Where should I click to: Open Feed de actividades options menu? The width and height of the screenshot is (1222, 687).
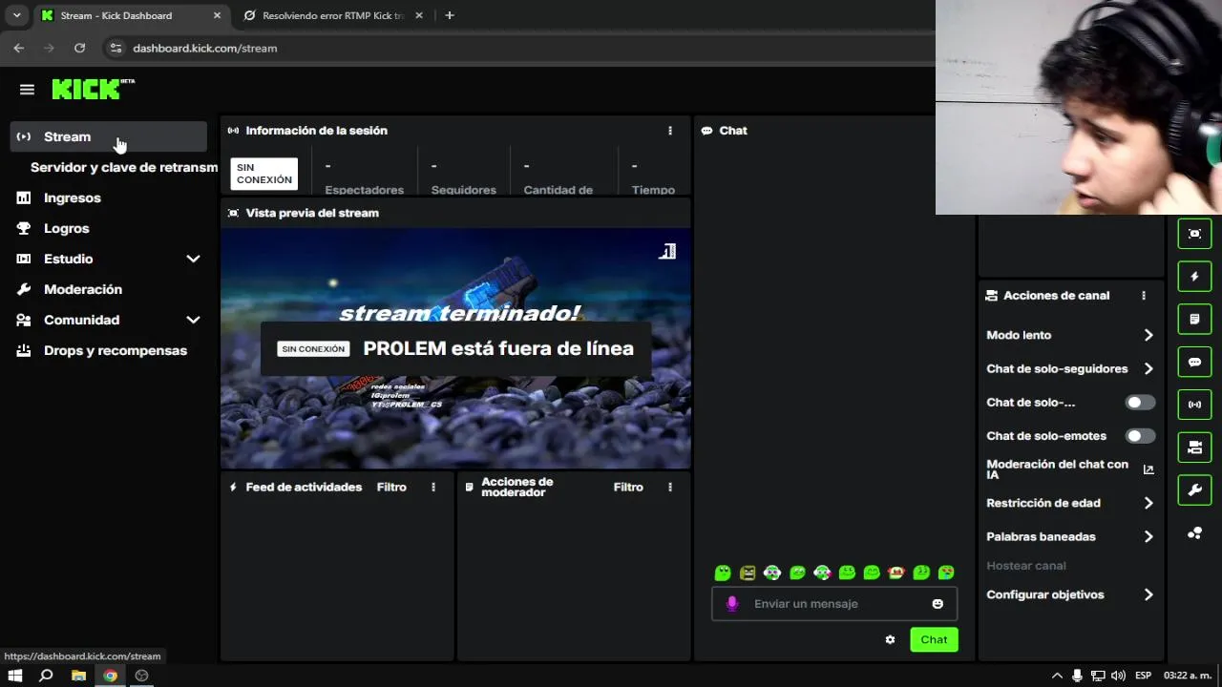point(433,487)
